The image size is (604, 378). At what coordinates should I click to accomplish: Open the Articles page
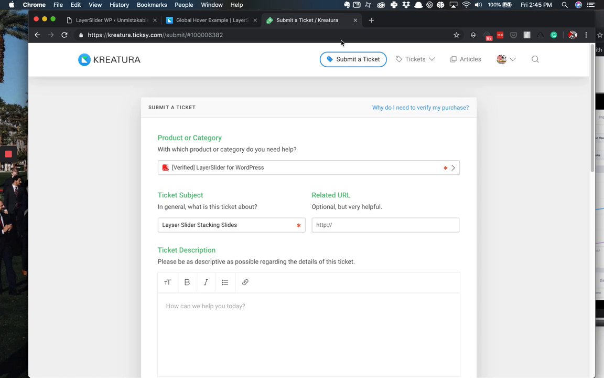(466, 59)
